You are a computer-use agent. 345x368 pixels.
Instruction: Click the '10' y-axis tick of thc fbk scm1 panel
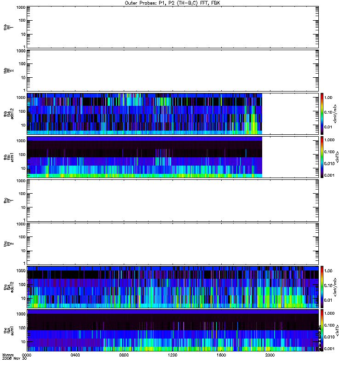(x=23, y=342)
